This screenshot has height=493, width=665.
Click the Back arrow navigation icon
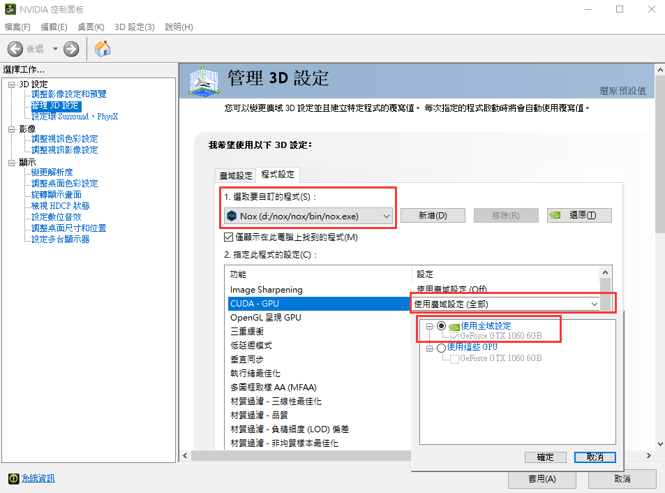(16, 49)
